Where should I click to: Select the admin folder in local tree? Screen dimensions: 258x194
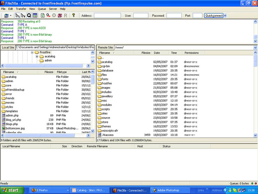pos(46,60)
